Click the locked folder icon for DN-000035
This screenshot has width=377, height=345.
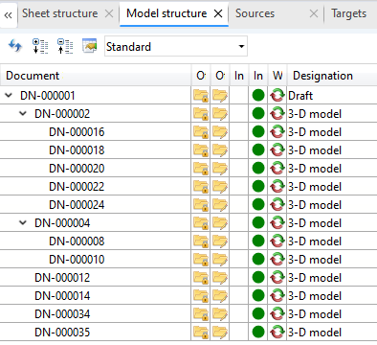pos(201,333)
